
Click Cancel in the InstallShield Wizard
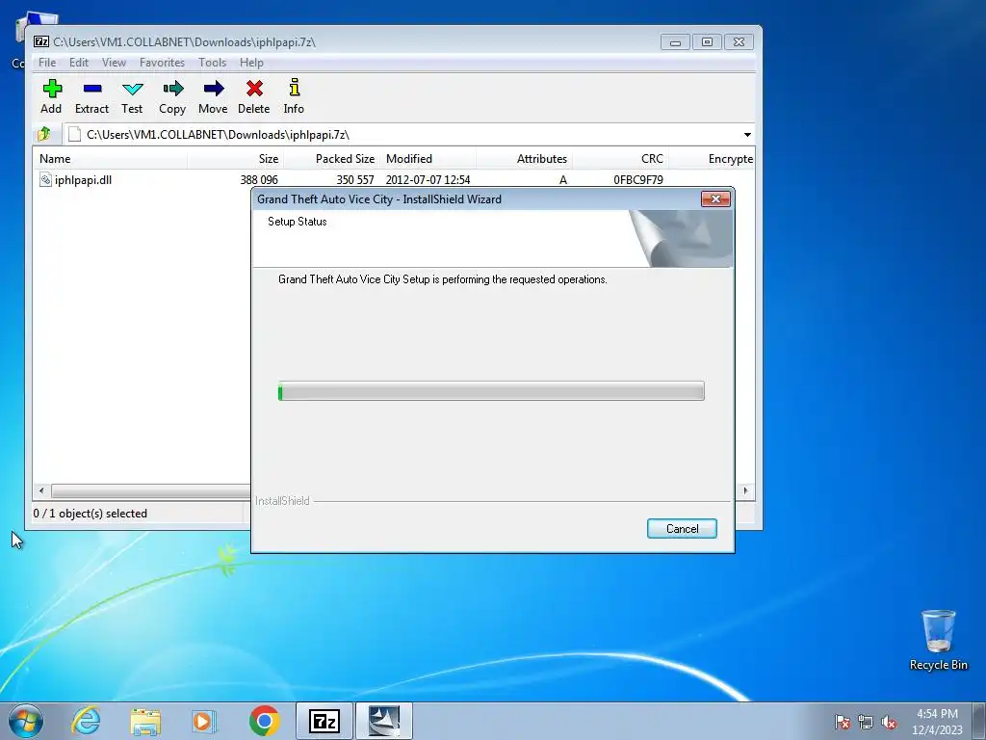point(682,529)
